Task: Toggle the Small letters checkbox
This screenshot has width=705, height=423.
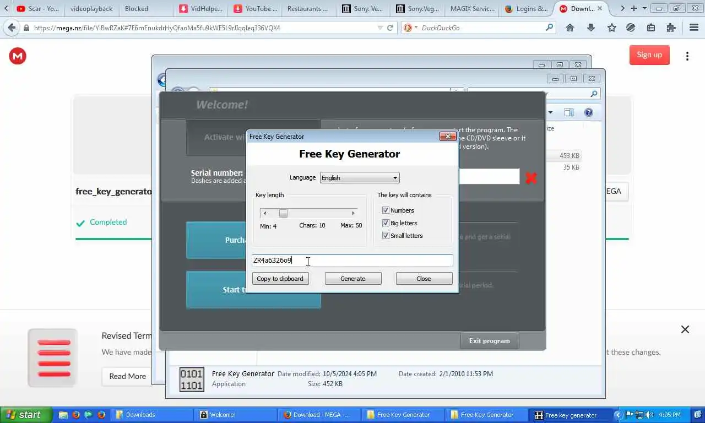Action: click(x=386, y=236)
